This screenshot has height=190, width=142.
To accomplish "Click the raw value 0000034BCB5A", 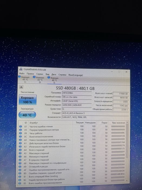I will [118, 174].
